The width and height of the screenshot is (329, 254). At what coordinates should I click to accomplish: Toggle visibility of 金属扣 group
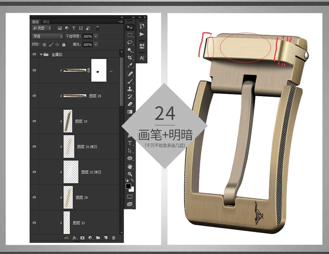34,54
